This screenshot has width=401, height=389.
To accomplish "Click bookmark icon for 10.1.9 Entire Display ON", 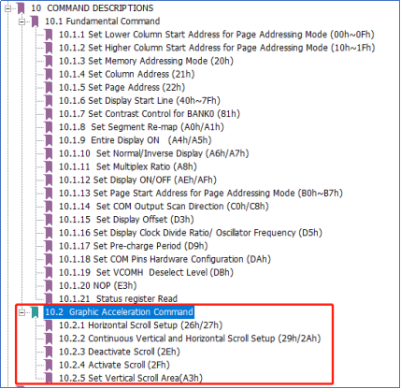I will pyautogui.click(x=49, y=140).
